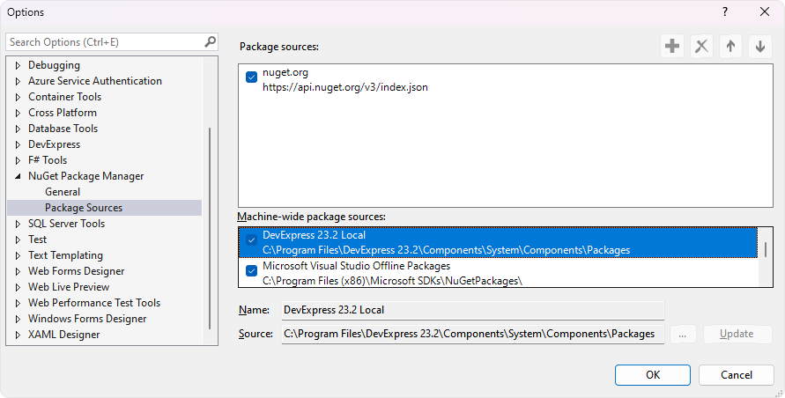Expand the Cross Platform node
This screenshot has height=398, width=785.
[18, 113]
